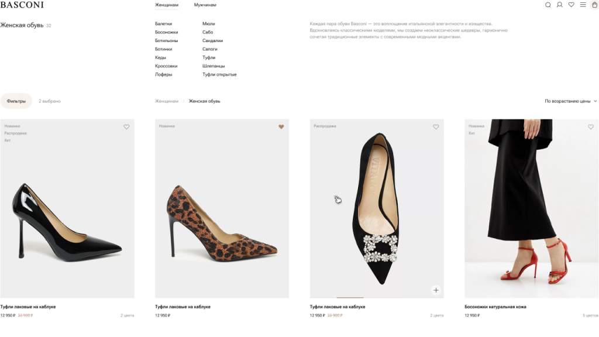This screenshot has width=599, height=337.
Task: Open the Фильтры filter panel
Action: [16, 101]
